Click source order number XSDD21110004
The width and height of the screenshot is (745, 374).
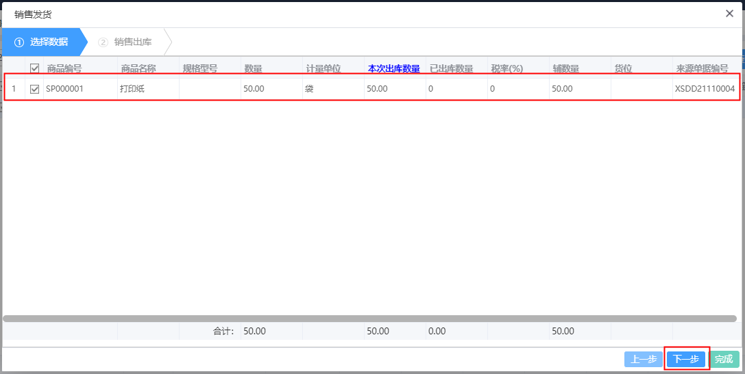click(x=705, y=89)
